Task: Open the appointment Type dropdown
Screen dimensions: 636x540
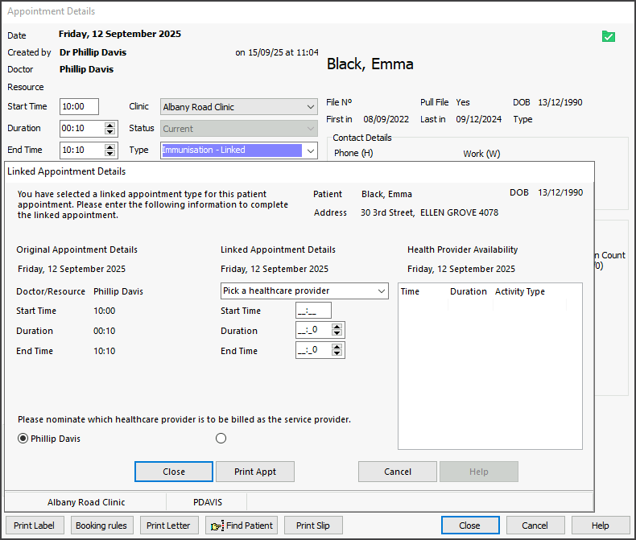Action: (x=311, y=150)
